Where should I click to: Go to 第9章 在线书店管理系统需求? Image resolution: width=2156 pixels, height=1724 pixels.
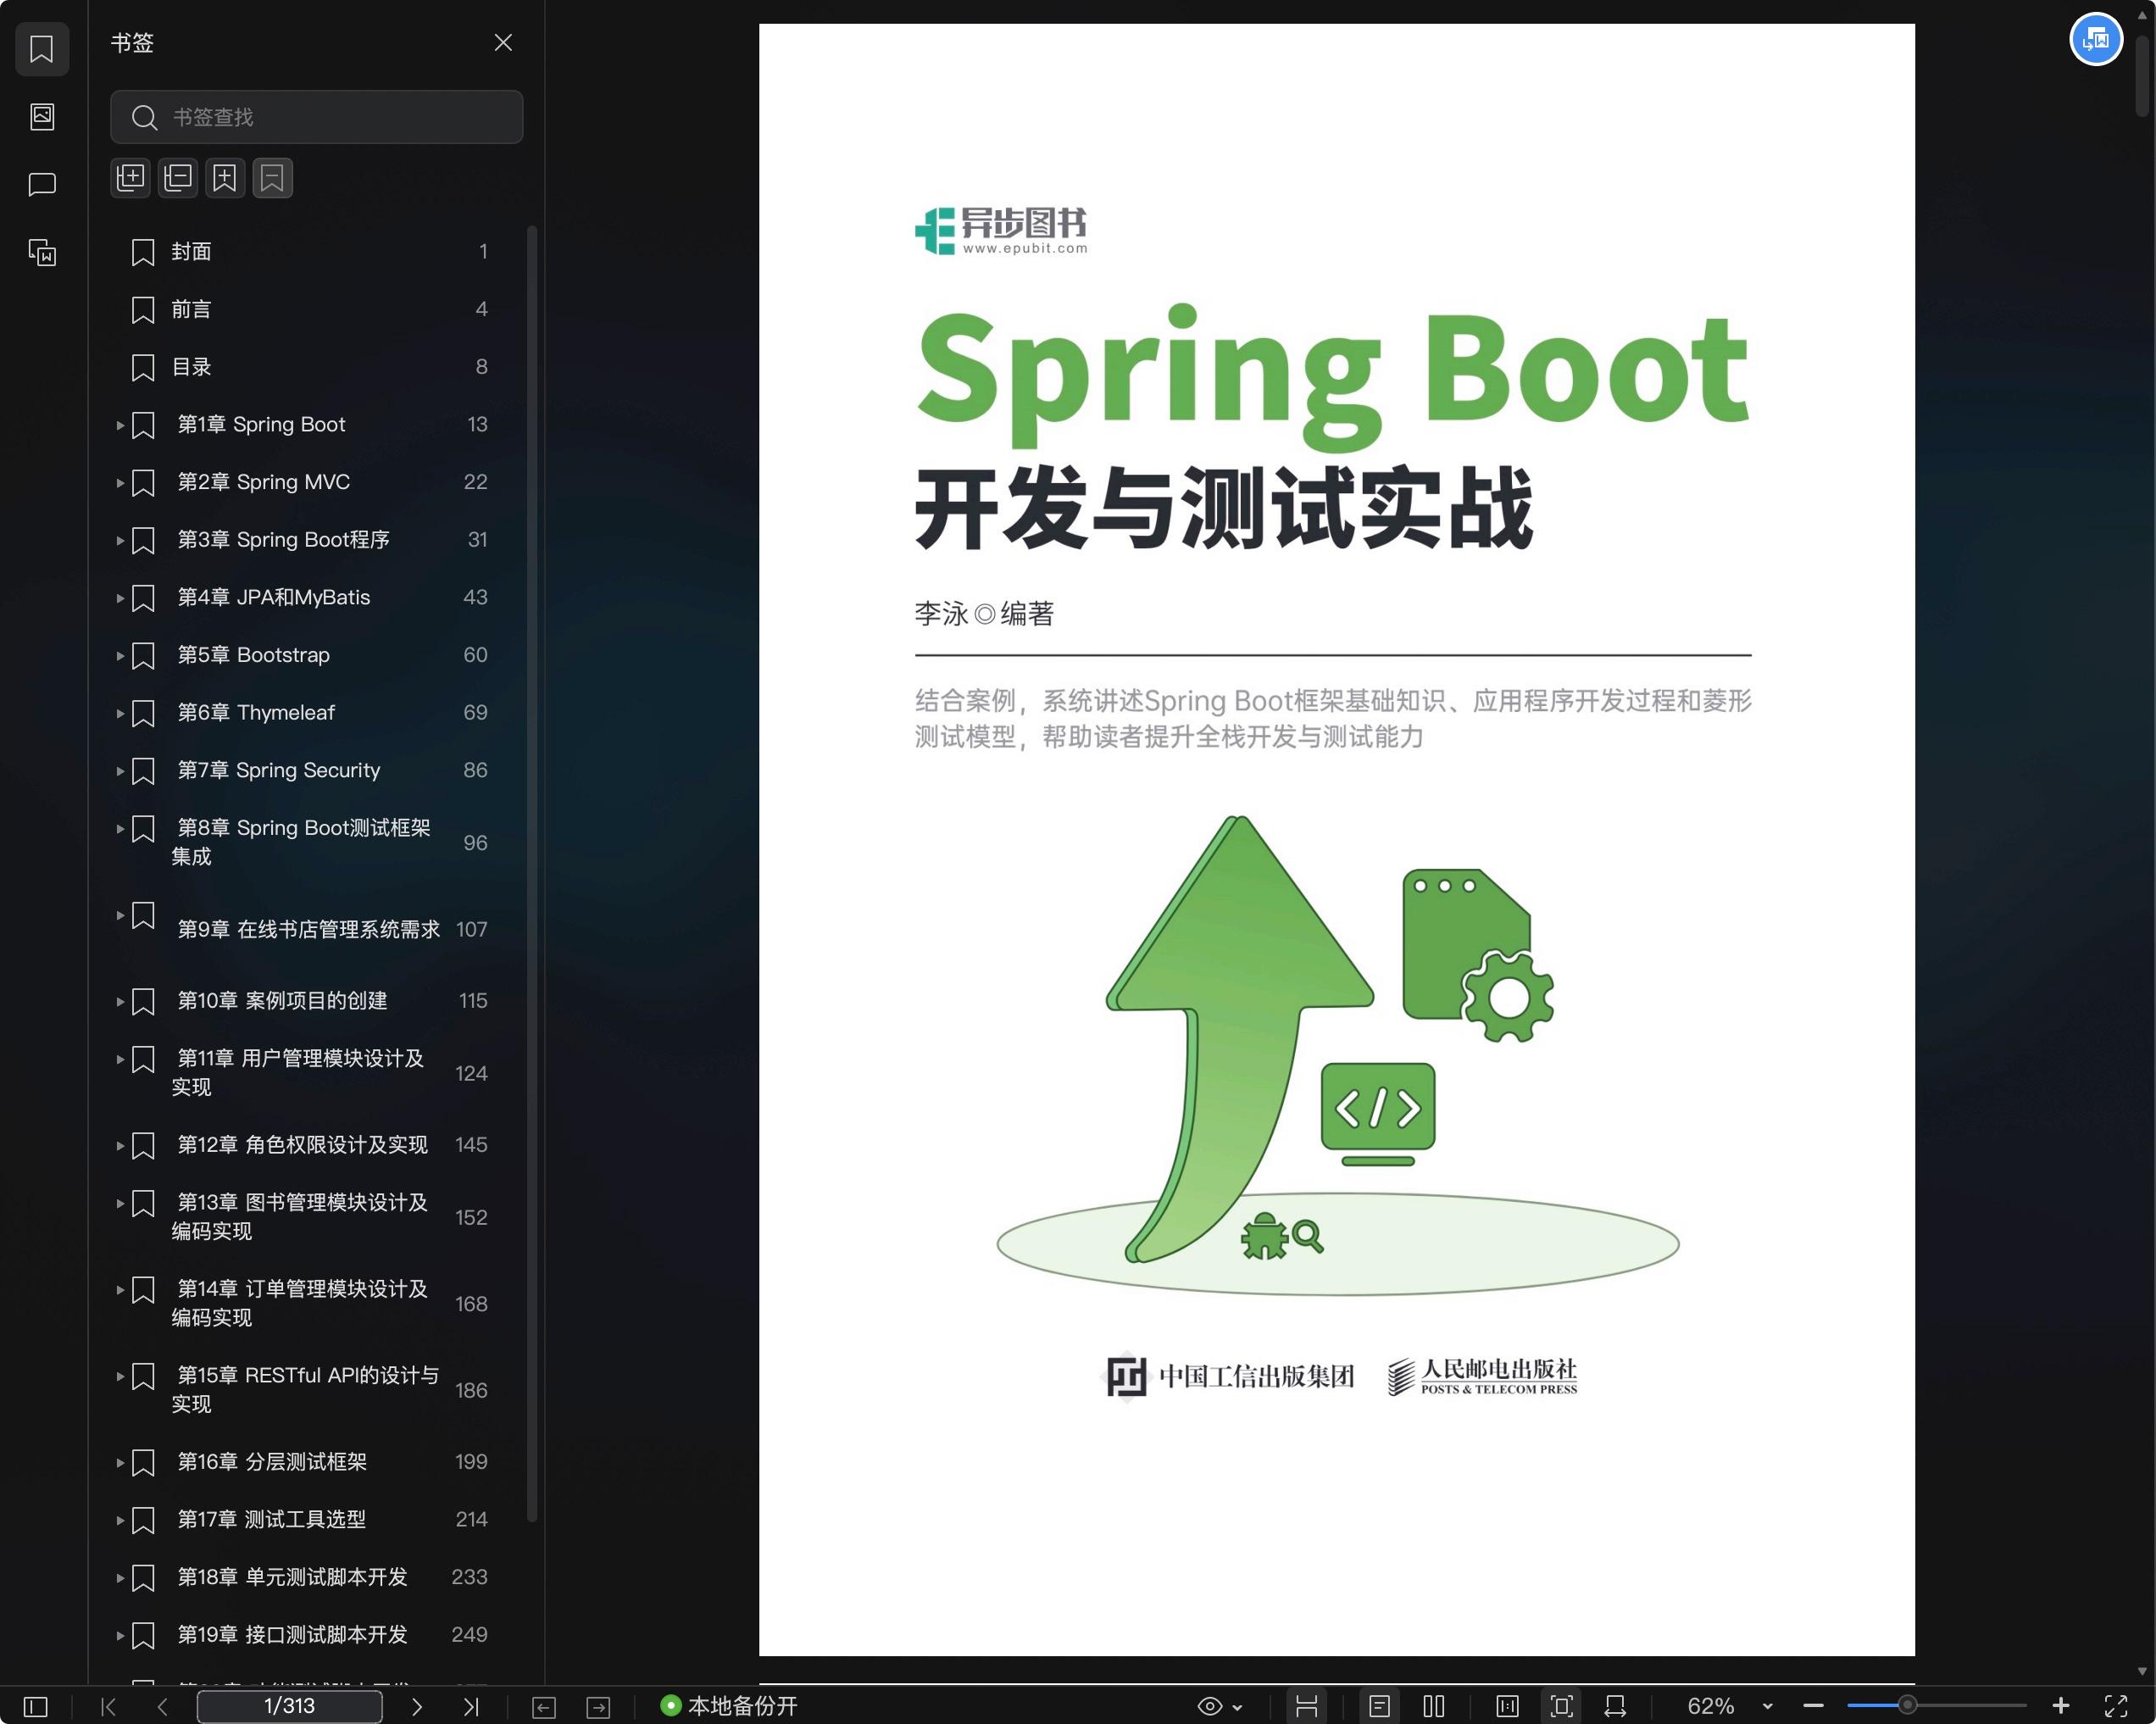(x=309, y=929)
